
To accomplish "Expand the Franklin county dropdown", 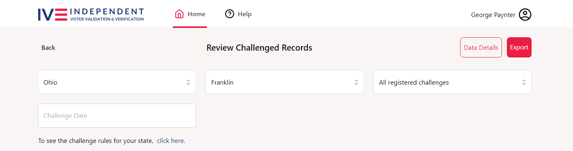I will coord(285,82).
